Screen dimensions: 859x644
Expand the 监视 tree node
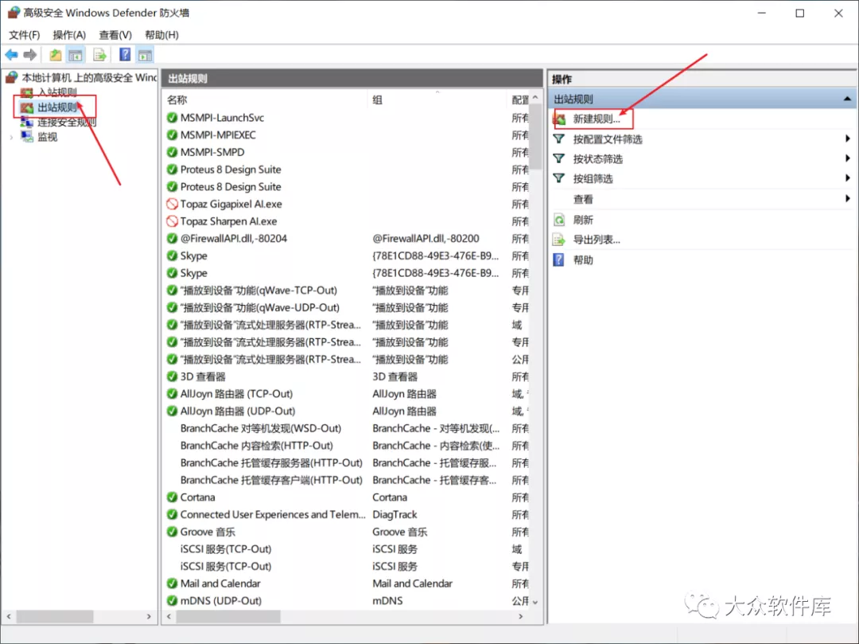click(x=11, y=137)
